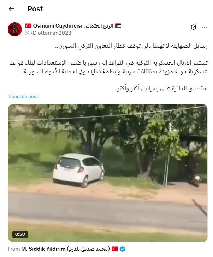Click the 0:50 duration badge
The height and width of the screenshot is (257, 213).
[20, 234]
